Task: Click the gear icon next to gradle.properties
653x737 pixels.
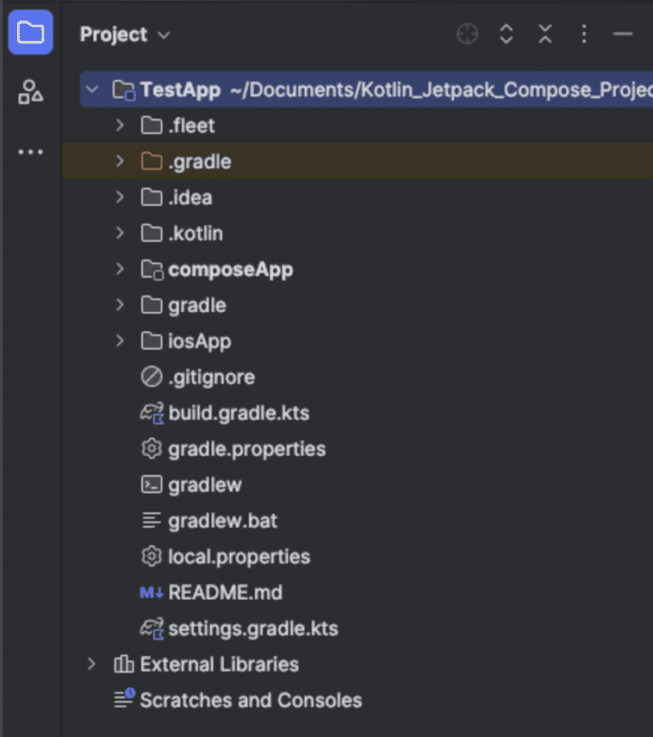Action: pyautogui.click(x=150, y=449)
